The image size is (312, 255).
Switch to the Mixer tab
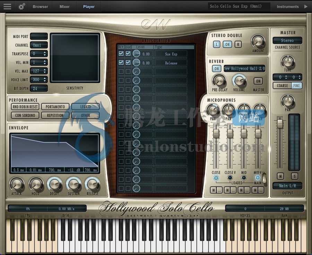tap(64, 7)
